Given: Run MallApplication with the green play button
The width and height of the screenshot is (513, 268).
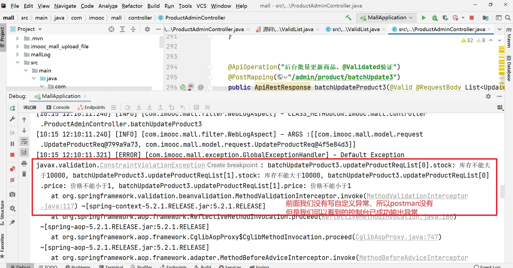Looking at the screenshot, I should [424, 18].
